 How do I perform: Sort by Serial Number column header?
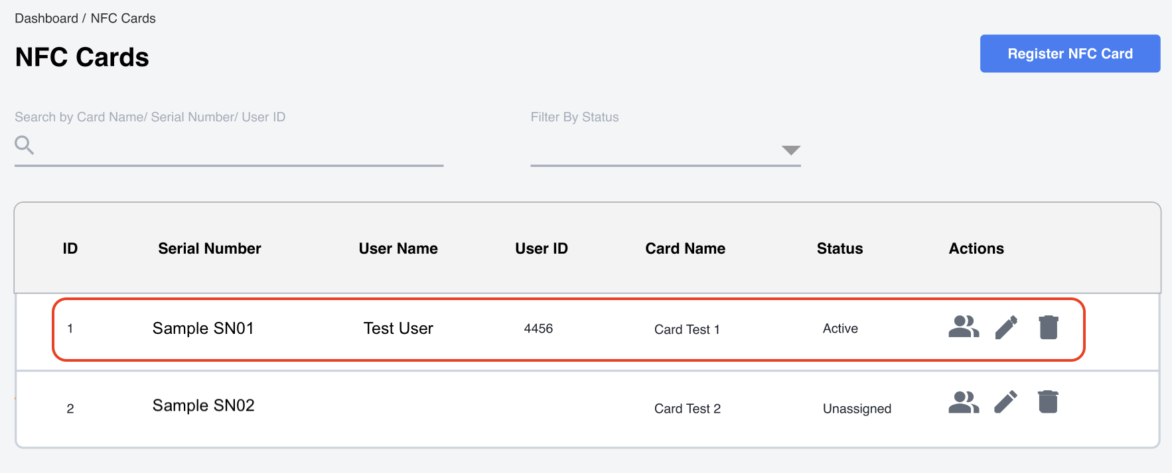[210, 248]
